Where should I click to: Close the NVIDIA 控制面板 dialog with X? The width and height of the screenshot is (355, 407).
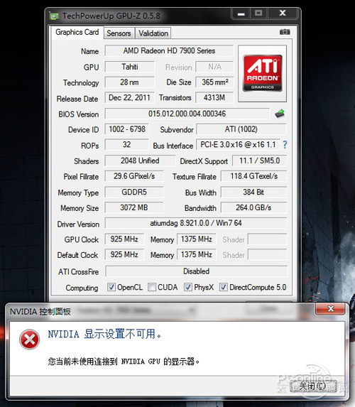point(330,309)
